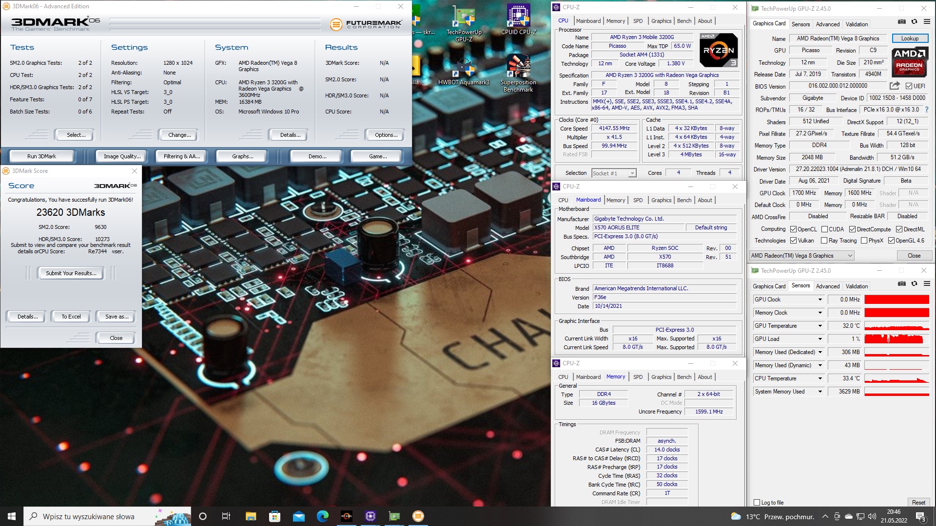The height and width of the screenshot is (526, 936).
Task: Open CPU-Z Socket #1 selection dropdown
Action: click(614, 173)
